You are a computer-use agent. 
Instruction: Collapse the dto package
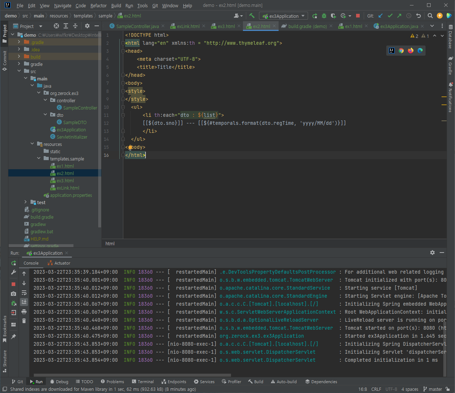[x=45, y=115]
